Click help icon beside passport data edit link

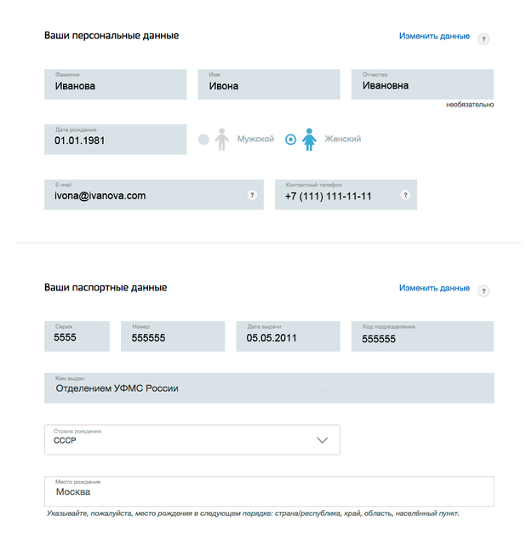(x=483, y=291)
